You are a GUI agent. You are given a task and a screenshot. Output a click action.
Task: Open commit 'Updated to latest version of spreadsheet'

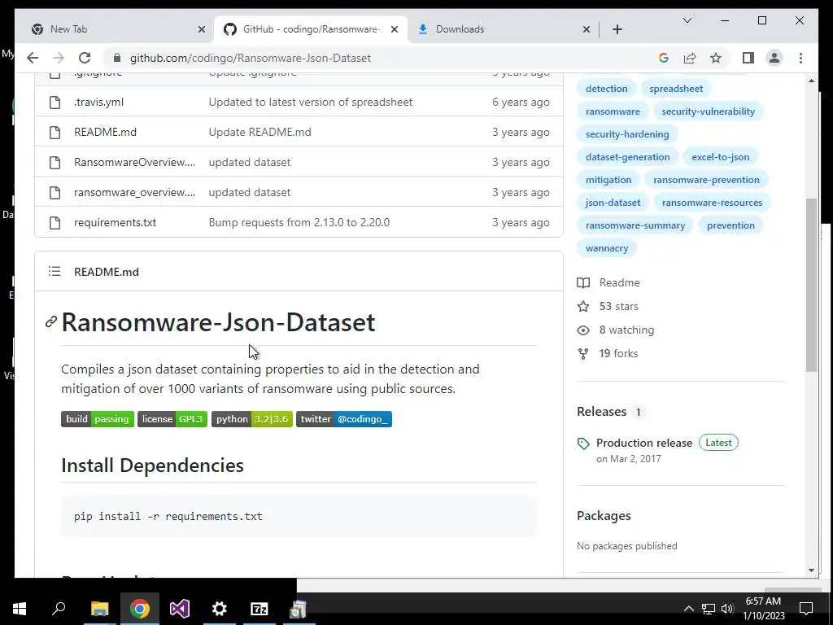coord(310,102)
